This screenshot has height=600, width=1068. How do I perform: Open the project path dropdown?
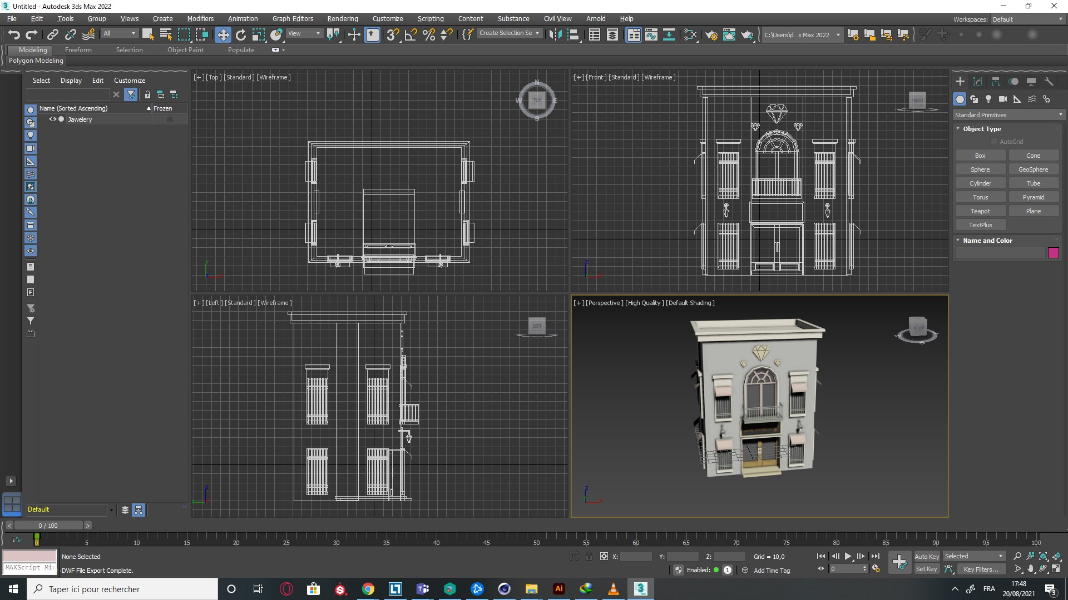[802, 34]
